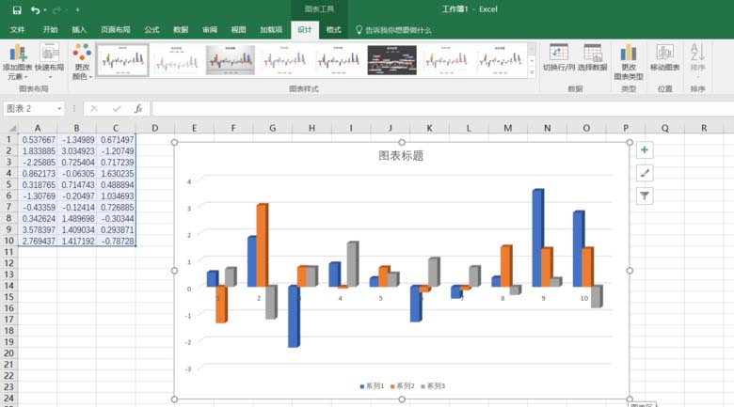
Task: Switch to the 插入 ribbon tab
Action: 79,30
